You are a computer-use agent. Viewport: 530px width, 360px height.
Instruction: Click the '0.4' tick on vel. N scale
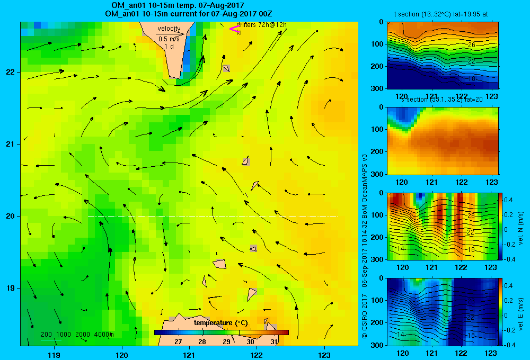pyautogui.click(x=508, y=200)
